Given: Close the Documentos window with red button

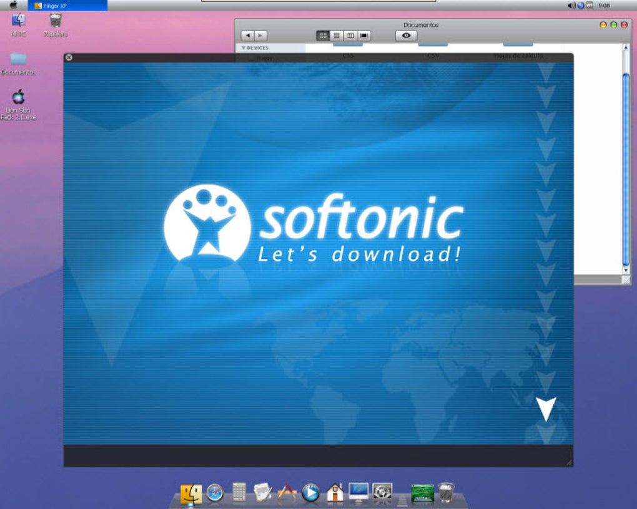Looking at the screenshot, I should pos(624,25).
